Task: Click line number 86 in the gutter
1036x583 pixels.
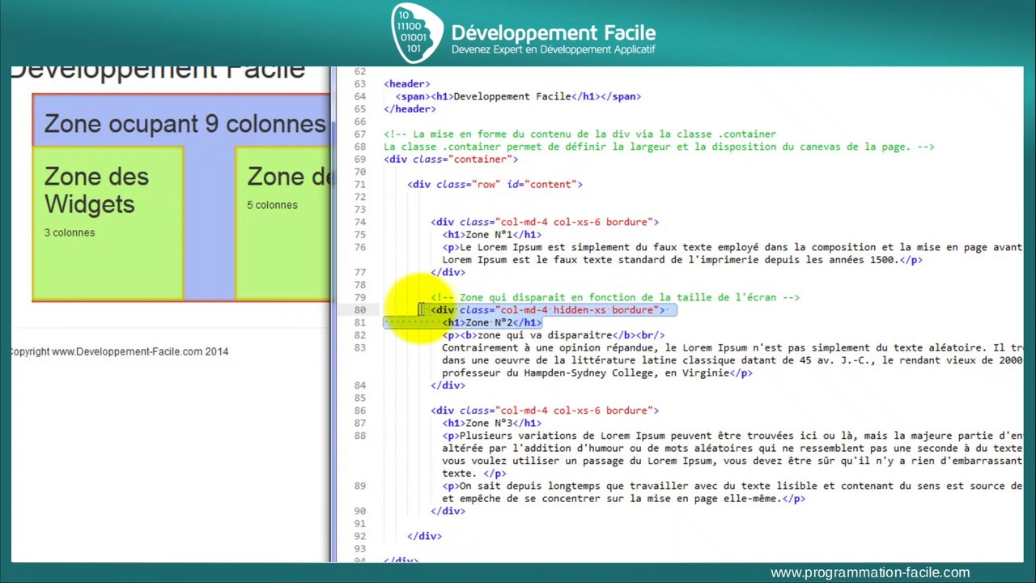Action: point(359,411)
